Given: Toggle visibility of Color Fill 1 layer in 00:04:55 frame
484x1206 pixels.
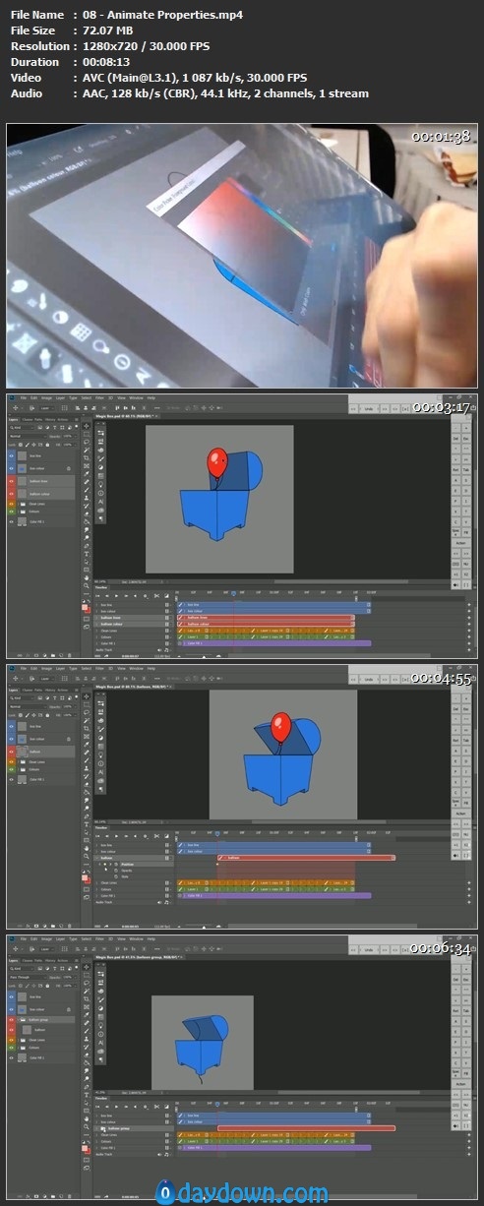Looking at the screenshot, I should coord(11,779).
